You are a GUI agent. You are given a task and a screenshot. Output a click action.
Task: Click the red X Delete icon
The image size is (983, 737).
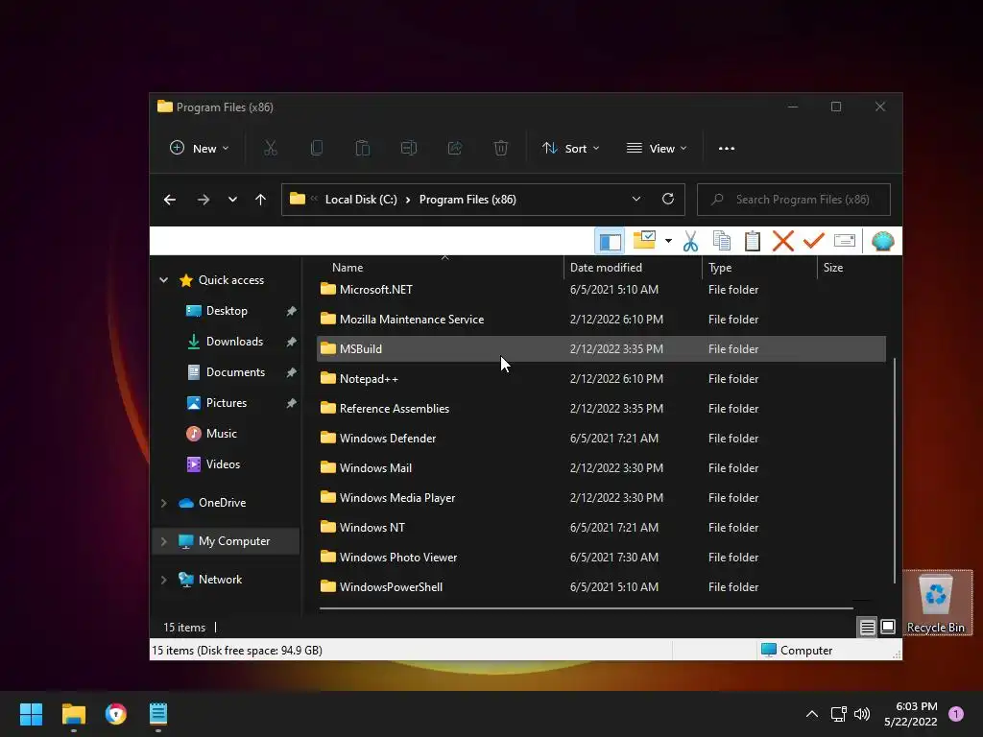click(x=783, y=241)
